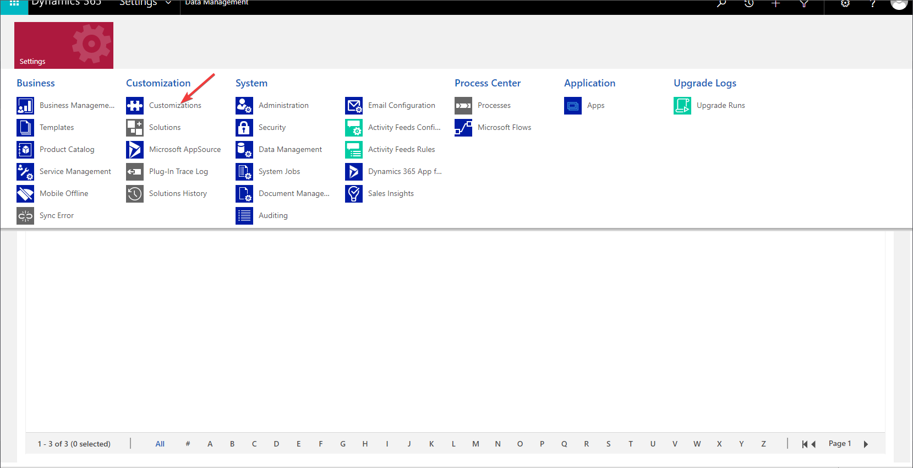Viewport: 913px width, 468px height.
Task: Click the gear icon in the top bar
Action: 845,3
